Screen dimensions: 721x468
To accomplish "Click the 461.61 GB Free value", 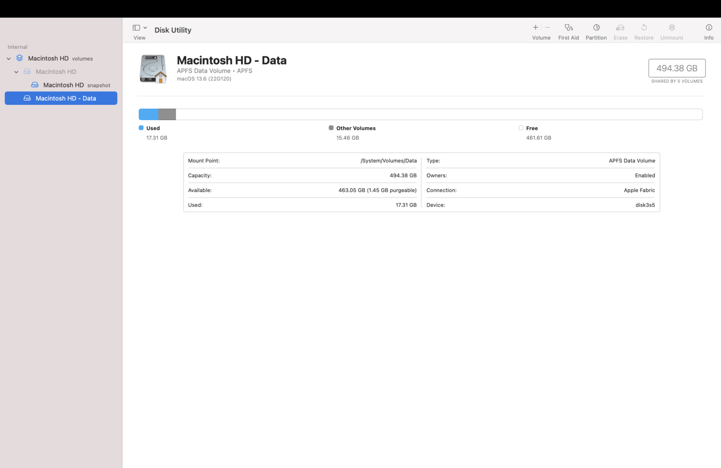I will tap(538, 138).
